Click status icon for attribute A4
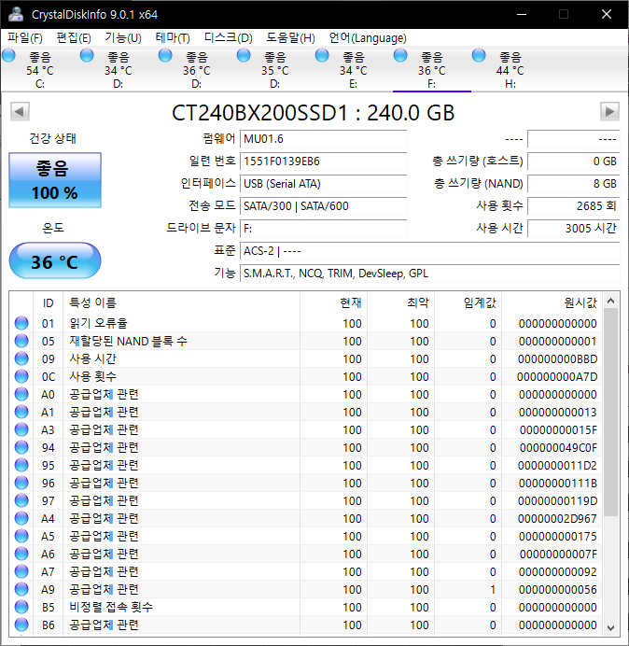The image size is (629, 646). coord(21,518)
